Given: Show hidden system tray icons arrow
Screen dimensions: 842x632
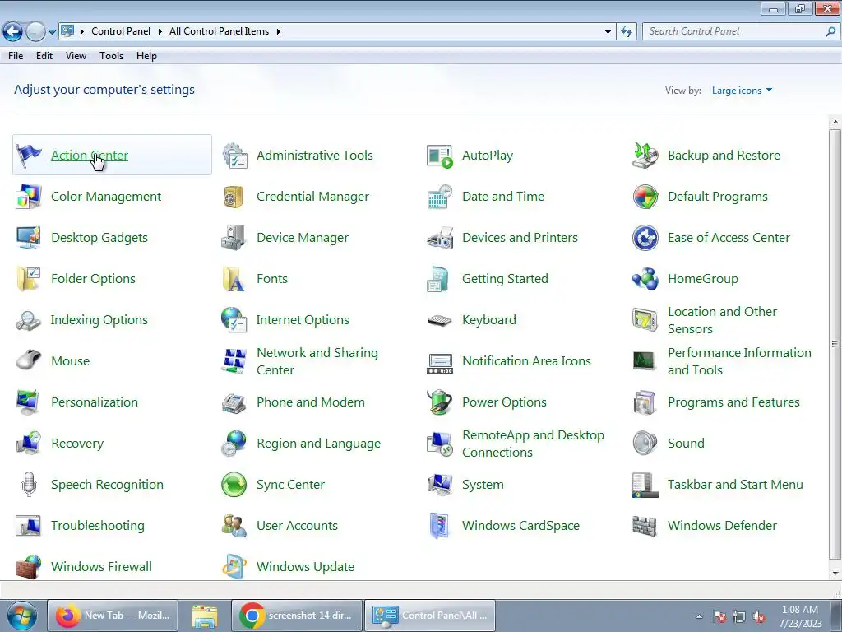Looking at the screenshot, I should click(699, 616).
